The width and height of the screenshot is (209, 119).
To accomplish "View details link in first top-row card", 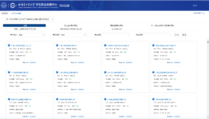I will pyautogui.click(x=25, y=63).
